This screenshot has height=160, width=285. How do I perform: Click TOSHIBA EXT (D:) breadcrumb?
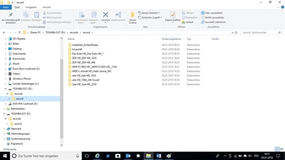point(55,32)
